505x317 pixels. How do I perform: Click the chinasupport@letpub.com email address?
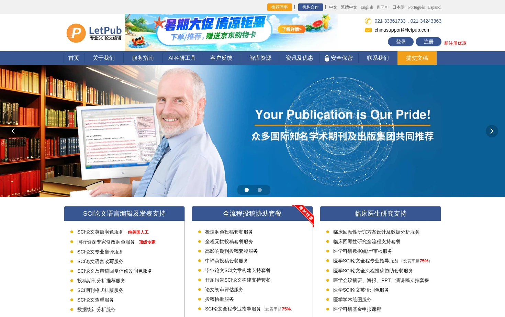pos(402,30)
